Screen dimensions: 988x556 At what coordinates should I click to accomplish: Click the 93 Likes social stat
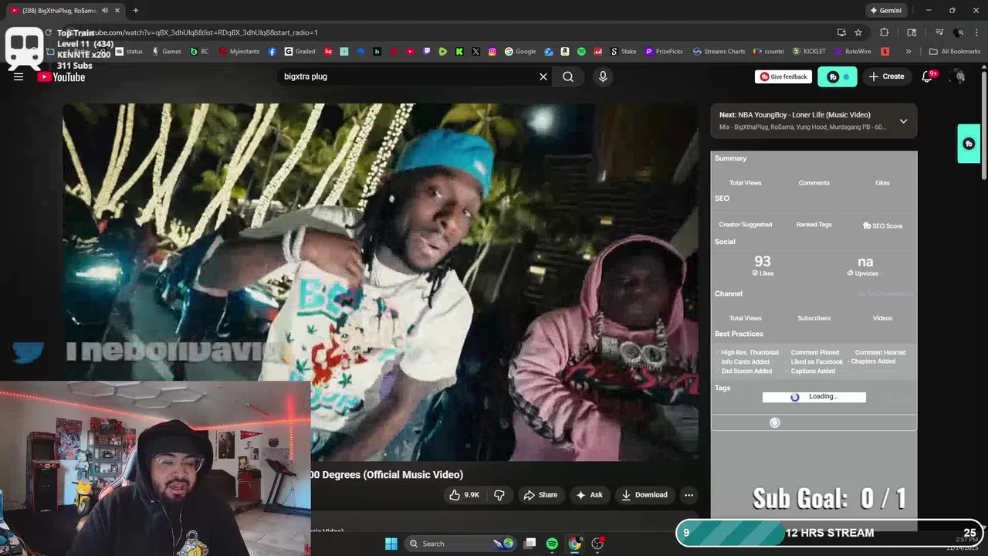click(763, 265)
